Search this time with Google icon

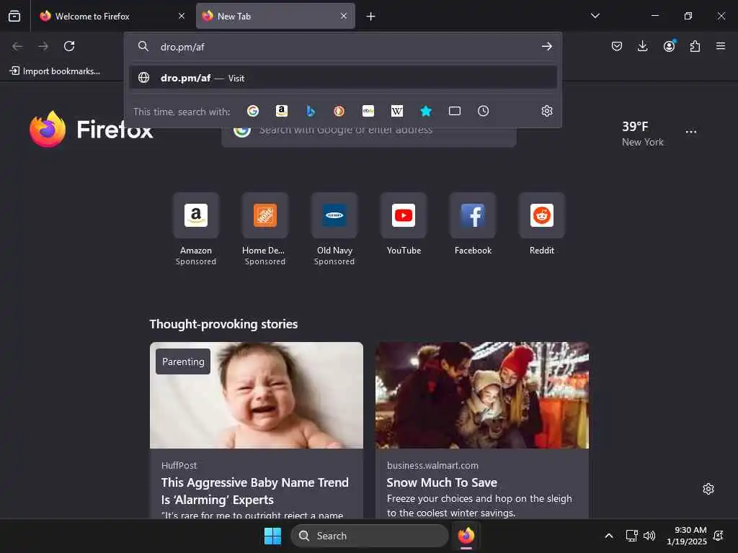(253, 111)
